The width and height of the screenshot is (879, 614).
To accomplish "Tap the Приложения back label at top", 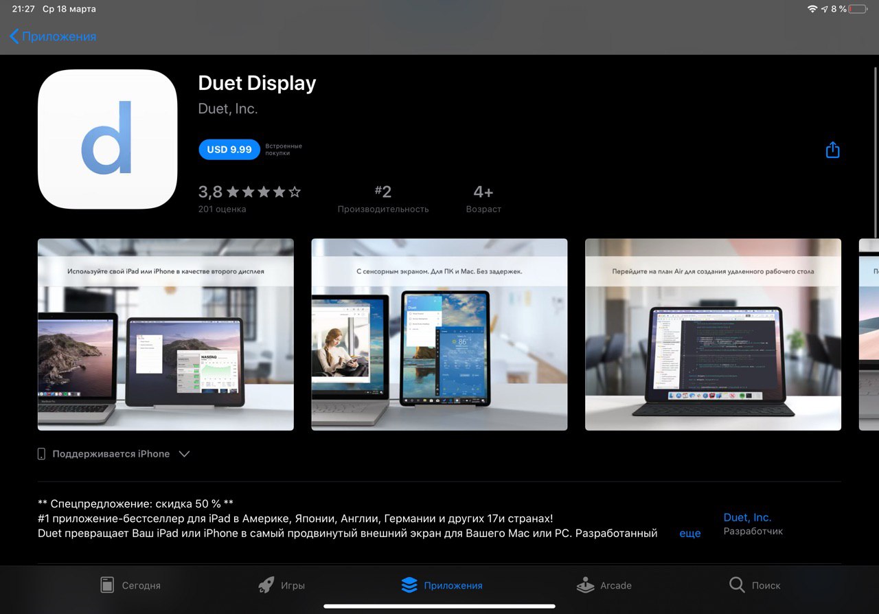I will click(x=59, y=36).
